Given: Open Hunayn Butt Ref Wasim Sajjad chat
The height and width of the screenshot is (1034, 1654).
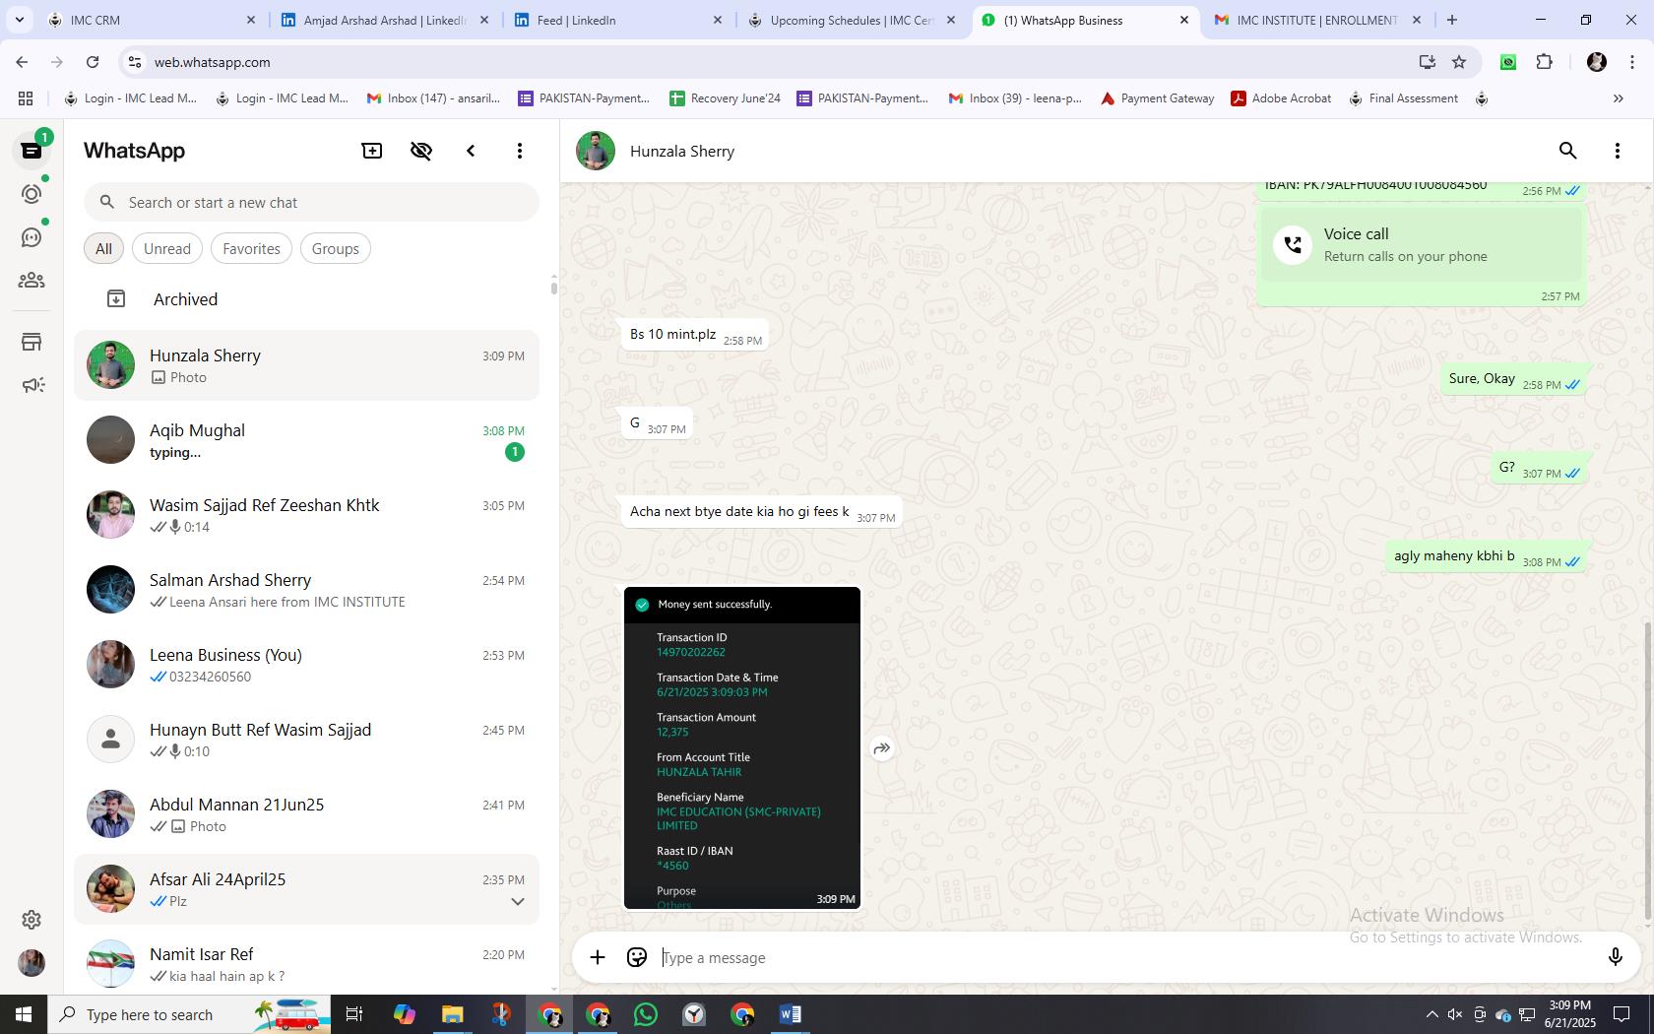Looking at the screenshot, I should 306,740.
